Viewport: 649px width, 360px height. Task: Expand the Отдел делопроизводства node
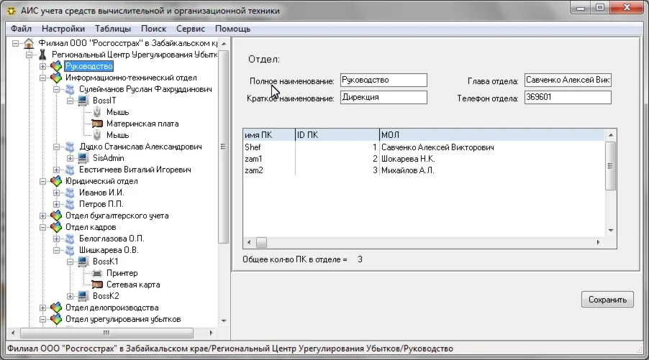coord(42,308)
